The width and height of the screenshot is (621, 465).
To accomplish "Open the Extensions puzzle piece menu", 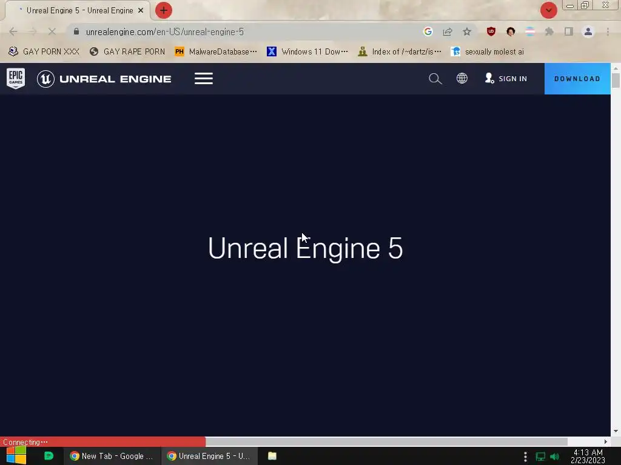I will [549, 31].
